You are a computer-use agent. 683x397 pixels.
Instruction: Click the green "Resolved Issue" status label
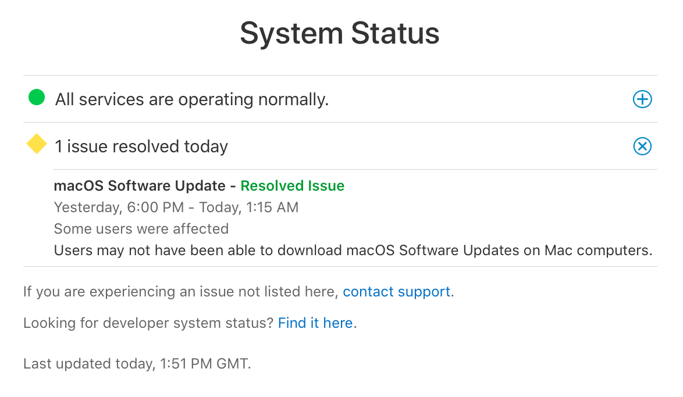tap(292, 186)
